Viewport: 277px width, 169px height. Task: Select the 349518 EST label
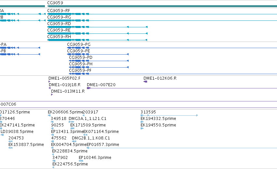59,119
